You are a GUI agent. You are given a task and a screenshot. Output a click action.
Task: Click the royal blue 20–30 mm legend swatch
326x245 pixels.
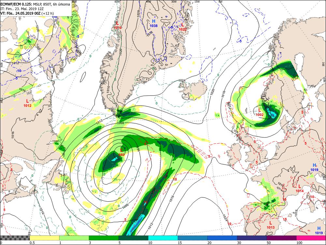point(222,238)
